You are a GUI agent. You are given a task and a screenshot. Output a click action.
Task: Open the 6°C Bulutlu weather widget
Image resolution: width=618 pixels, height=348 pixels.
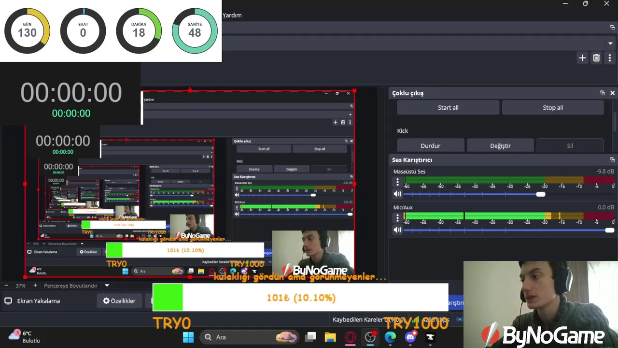[24, 337]
